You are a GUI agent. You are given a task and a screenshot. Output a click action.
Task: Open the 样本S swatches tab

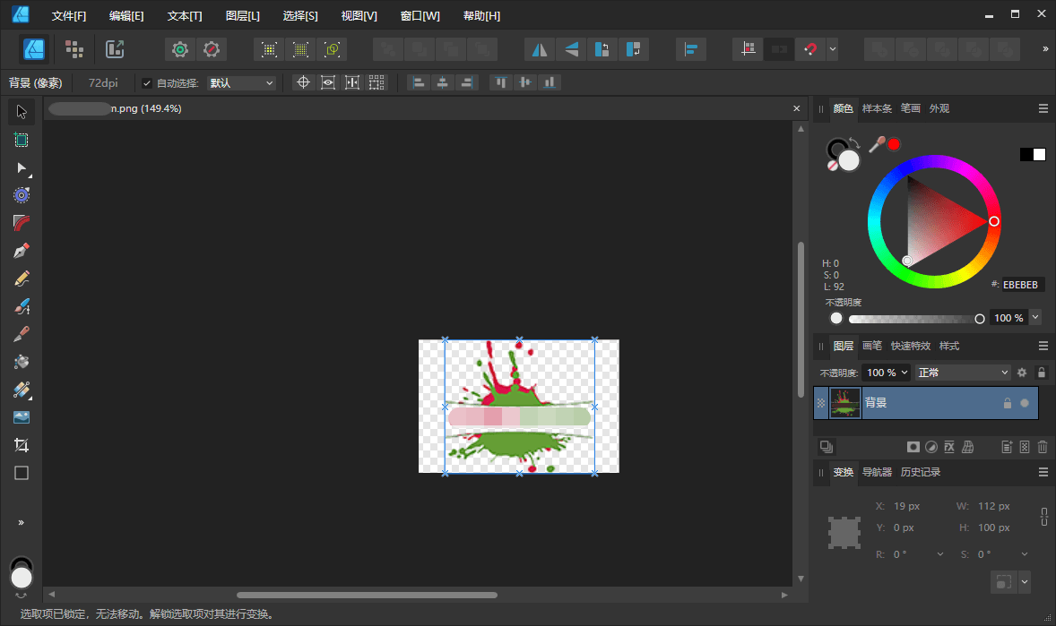pos(877,107)
